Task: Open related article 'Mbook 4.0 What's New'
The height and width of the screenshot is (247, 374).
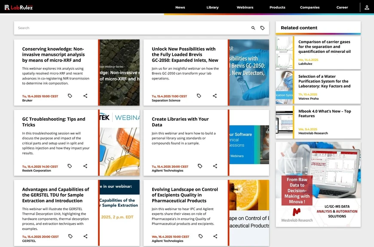Action: point(325,113)
